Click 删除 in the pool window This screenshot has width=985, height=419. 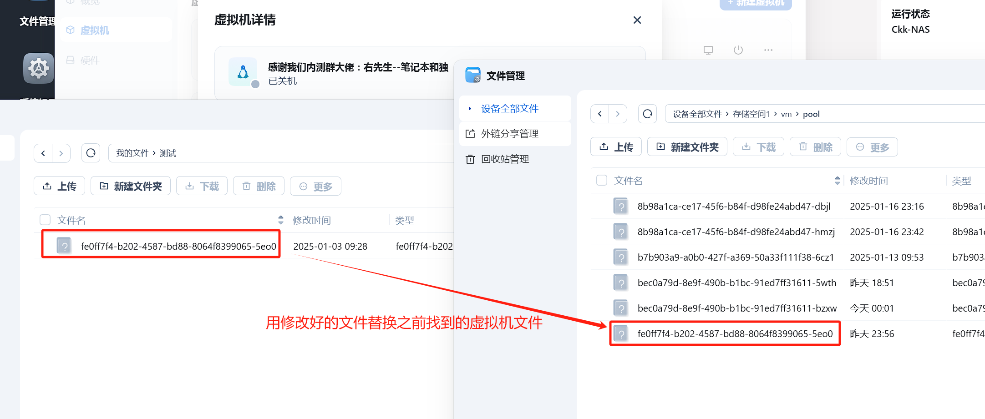[815, 147]
